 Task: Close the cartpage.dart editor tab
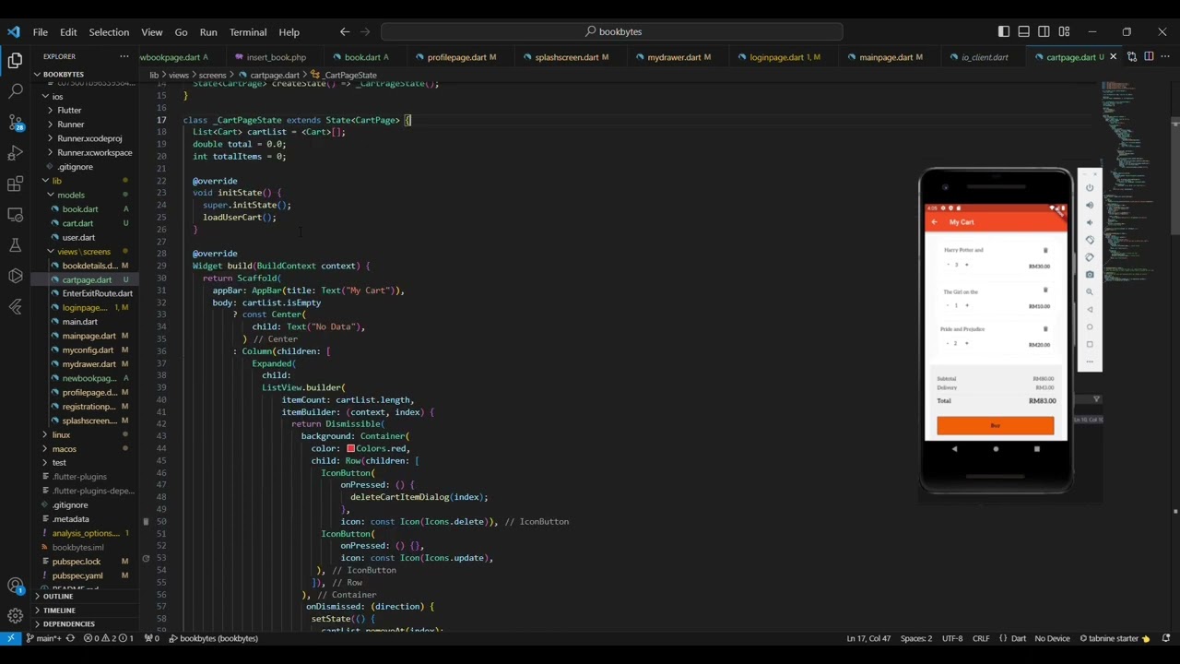(x=1113, y=57)
